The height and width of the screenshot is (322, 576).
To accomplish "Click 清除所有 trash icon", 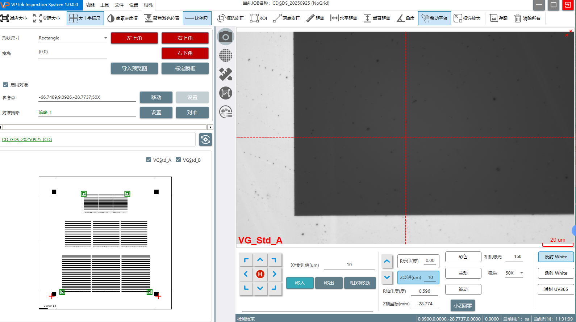I will (x=527, y=18).
